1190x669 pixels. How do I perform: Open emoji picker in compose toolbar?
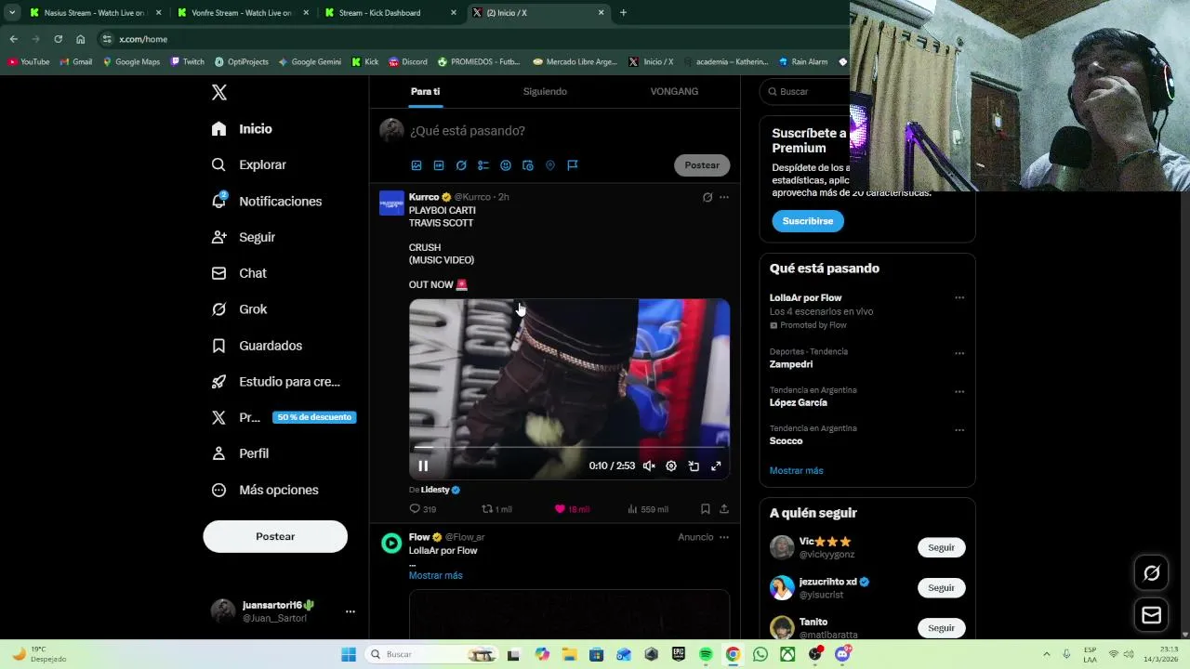point(506,165)
